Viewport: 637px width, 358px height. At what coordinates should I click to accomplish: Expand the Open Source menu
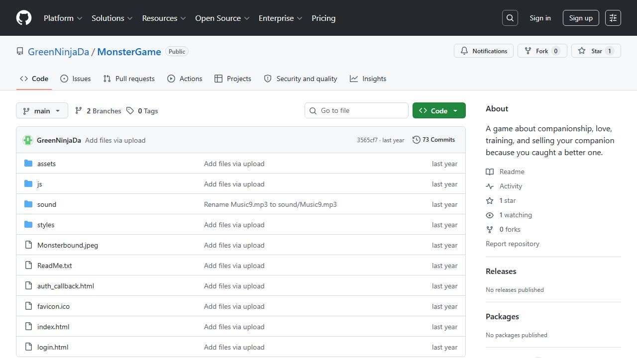(x=222, y=18)
